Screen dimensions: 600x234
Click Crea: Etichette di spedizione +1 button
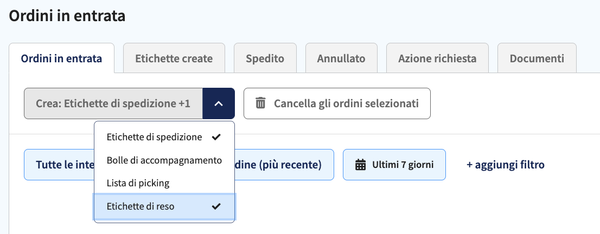tap(113, 103)
